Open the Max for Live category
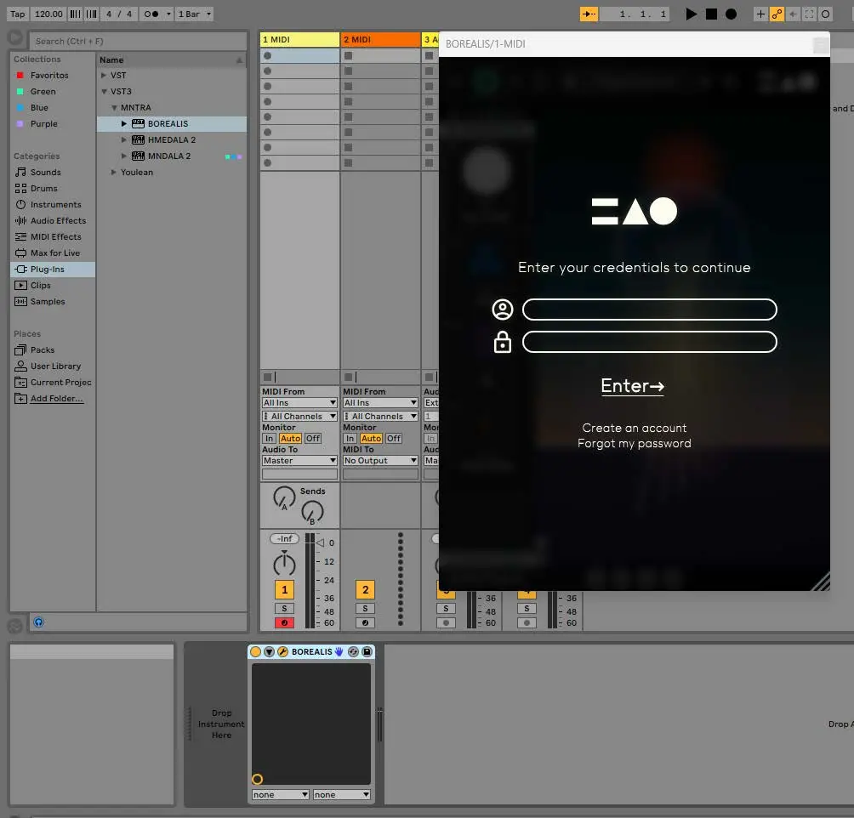The width and height of the screenshot is (854, 818). (x=55, y=253)
